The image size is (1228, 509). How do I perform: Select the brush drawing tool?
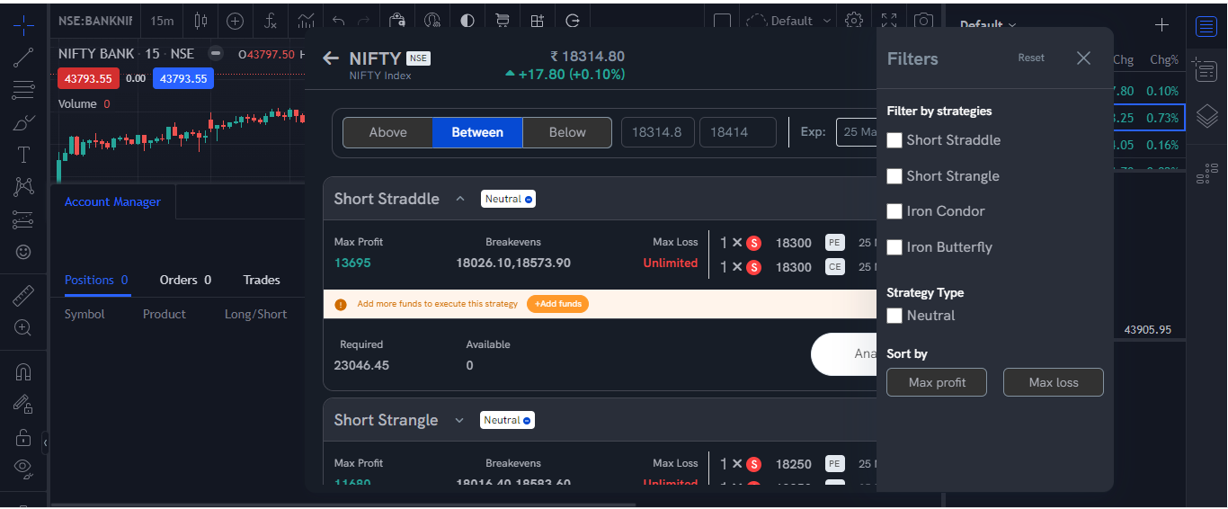click(23, 122)
